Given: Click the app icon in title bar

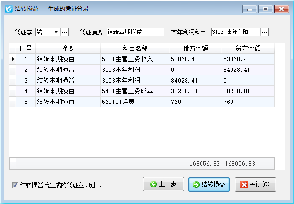Looking at the screenshot, I should [8, 8].
